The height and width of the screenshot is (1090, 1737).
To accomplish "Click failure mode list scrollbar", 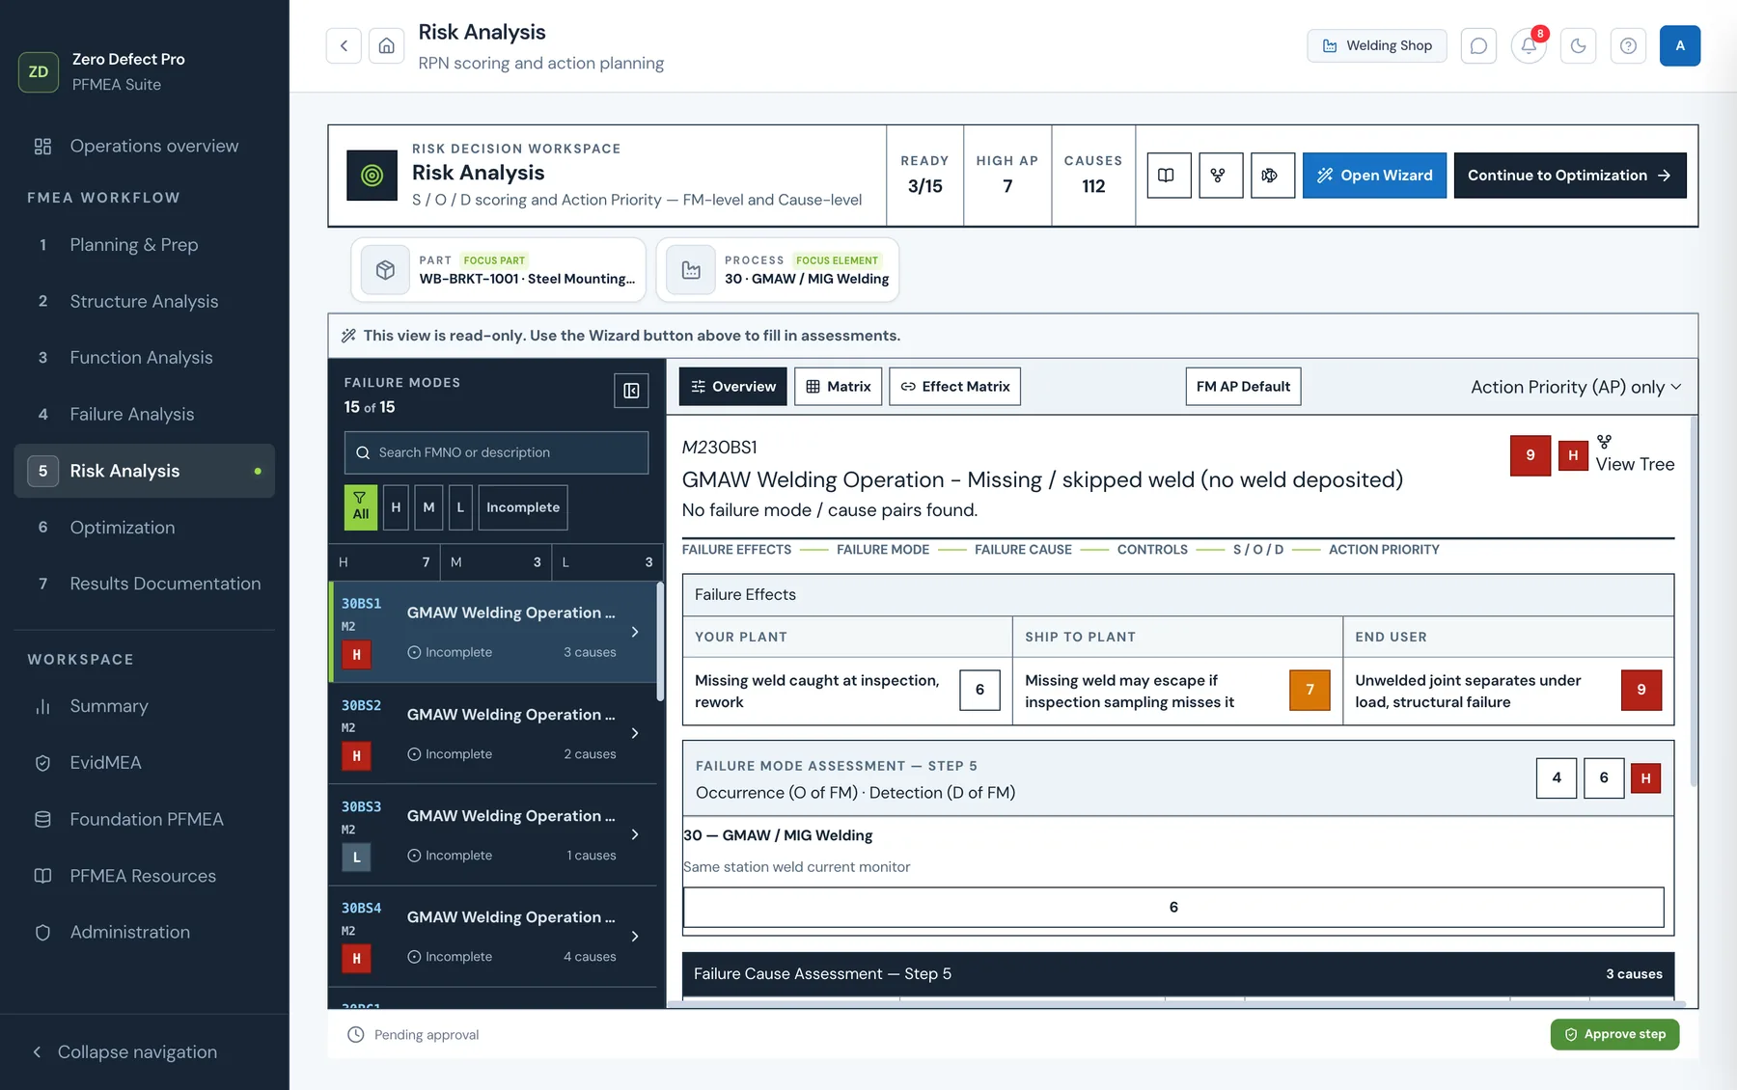I will [660, 641].
